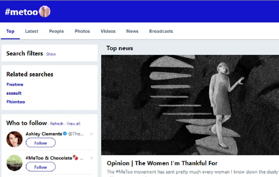Switch to the Broadcasts tab
279x177 pixels.
point(161,31)
